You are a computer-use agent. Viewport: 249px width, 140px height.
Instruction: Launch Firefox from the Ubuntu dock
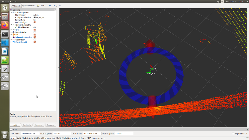5,25
